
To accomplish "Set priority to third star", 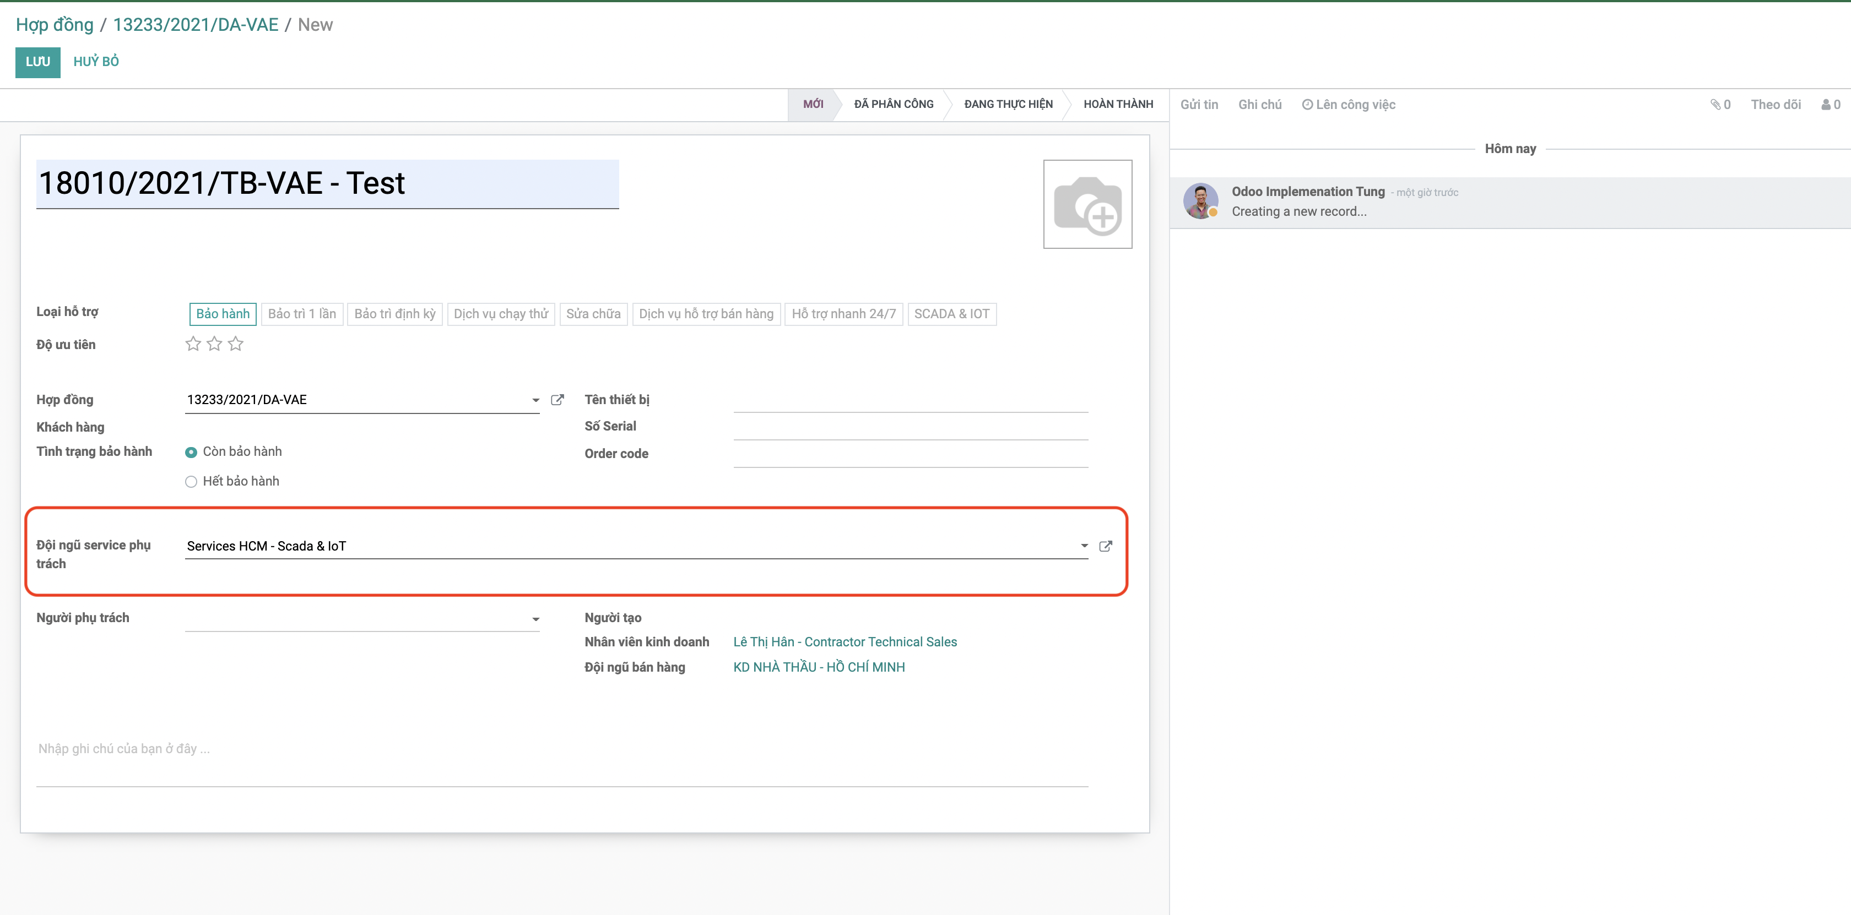I will click(x=236, y=344).
